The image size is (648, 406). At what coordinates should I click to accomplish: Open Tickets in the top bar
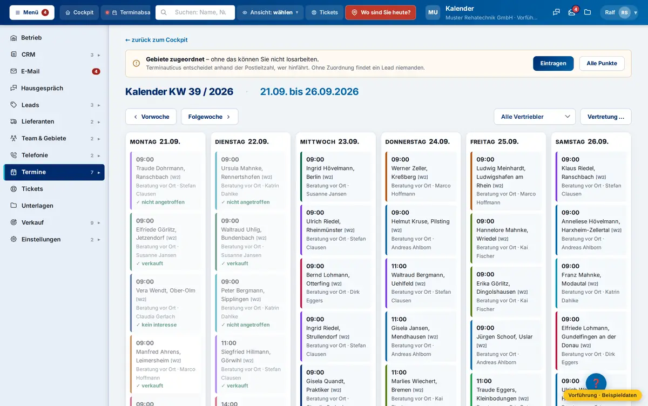point(325,12)
